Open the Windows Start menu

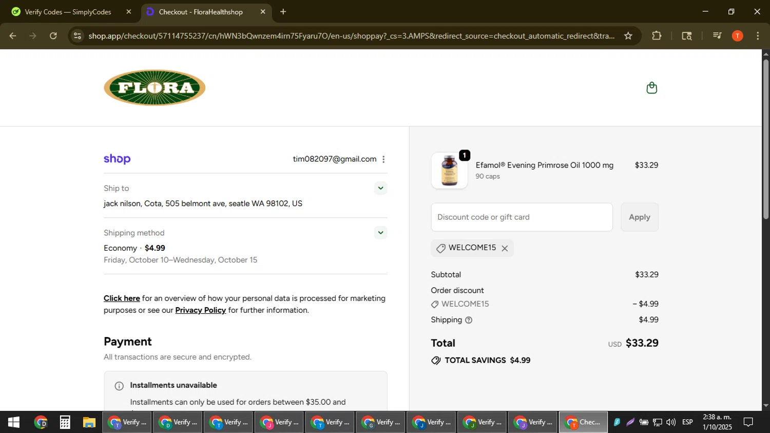[x=13, y=422]
